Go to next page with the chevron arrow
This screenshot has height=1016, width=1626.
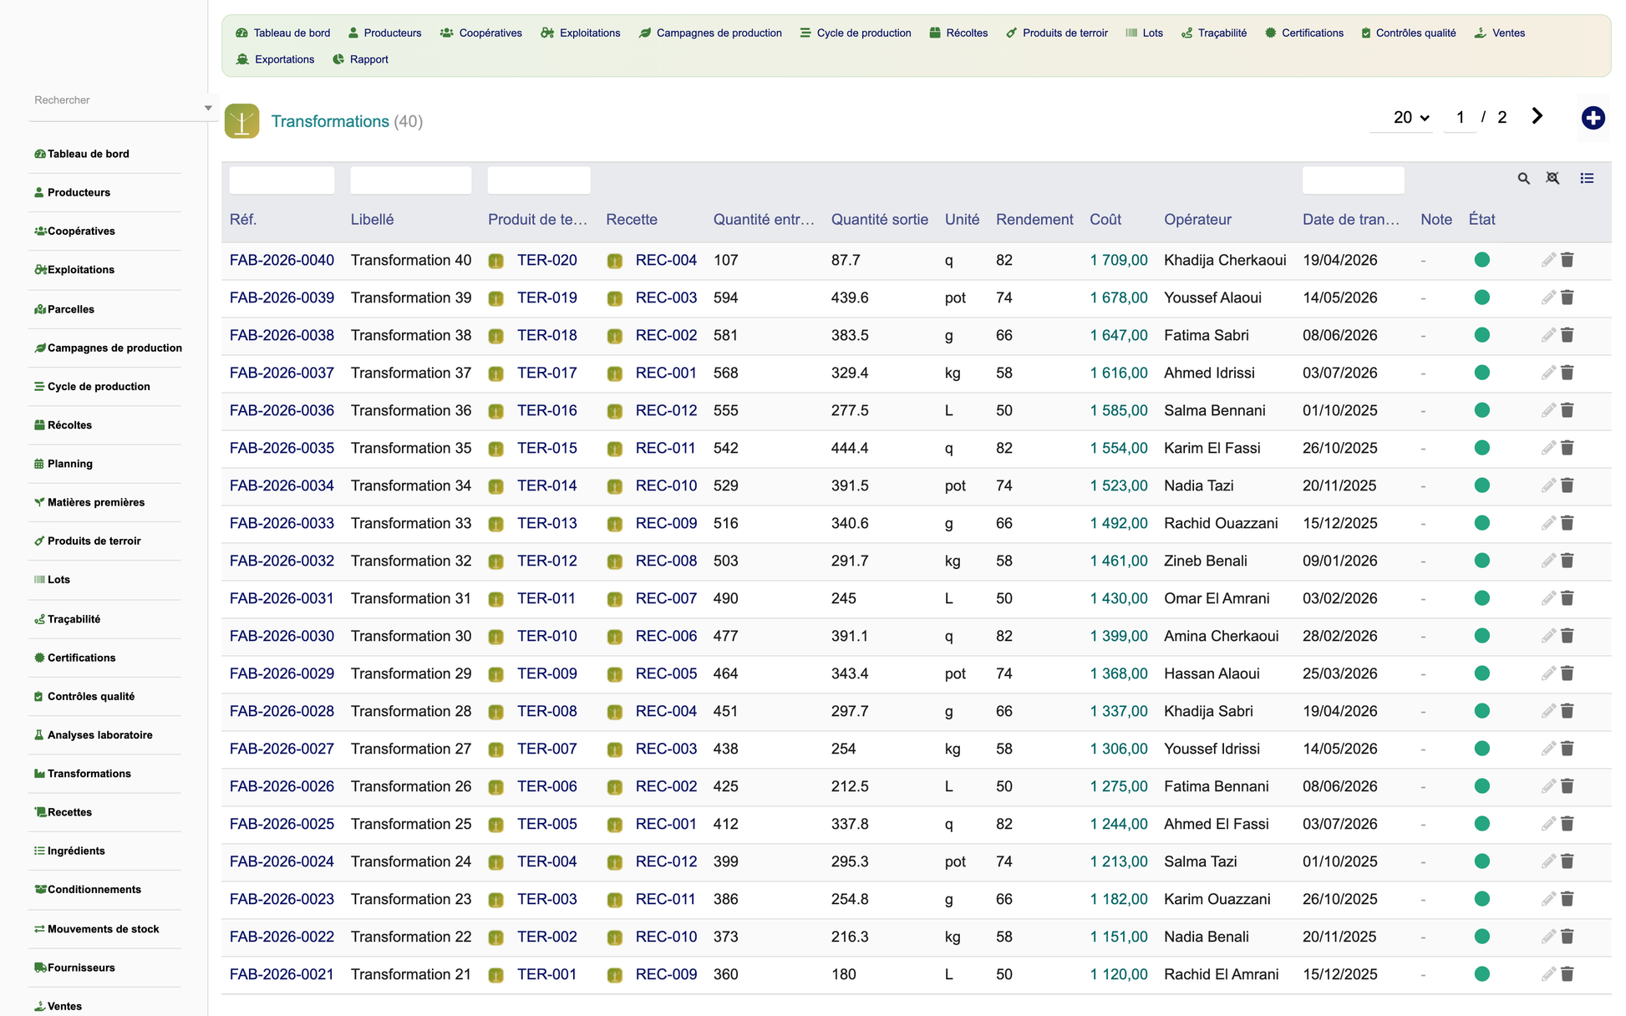coord(1537,116)
